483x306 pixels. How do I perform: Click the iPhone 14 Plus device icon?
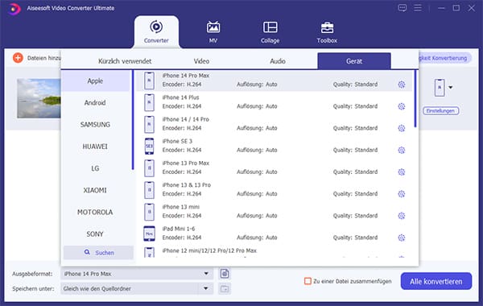pyautogui.click(x=150, y=102)
